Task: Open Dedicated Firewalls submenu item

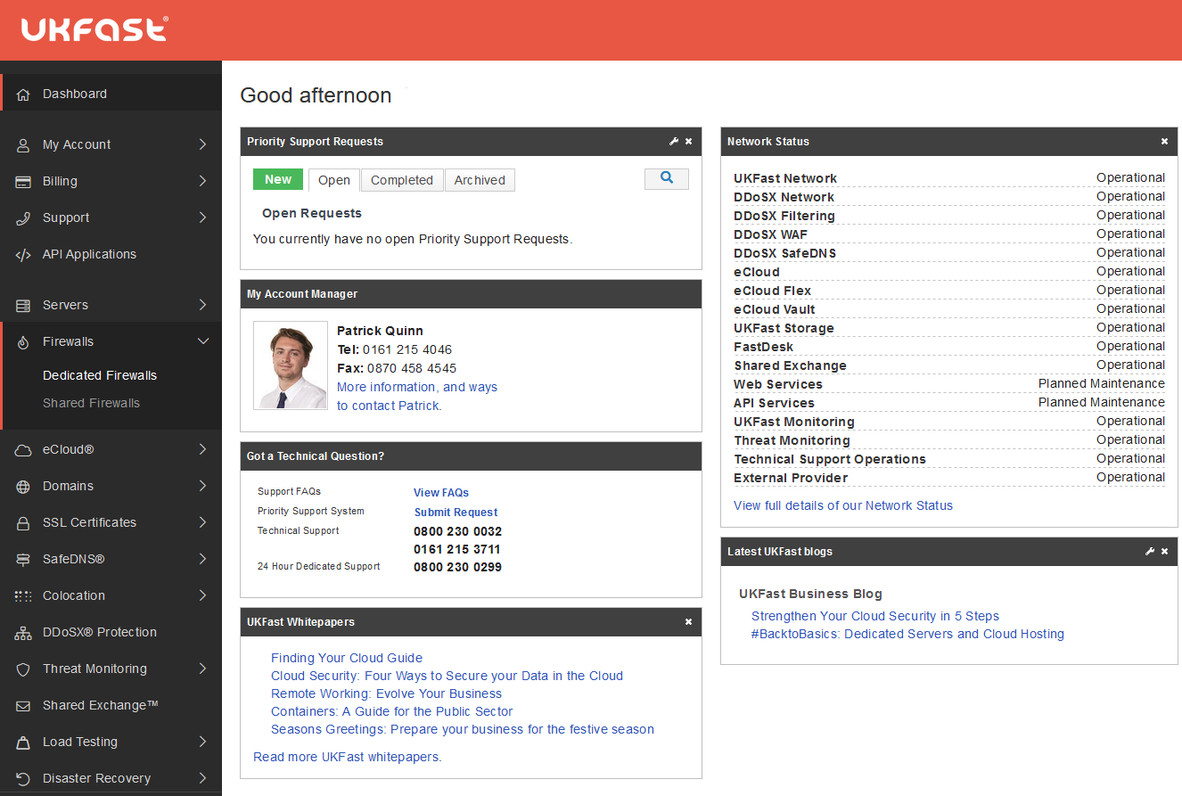Action: pos(100,375)
